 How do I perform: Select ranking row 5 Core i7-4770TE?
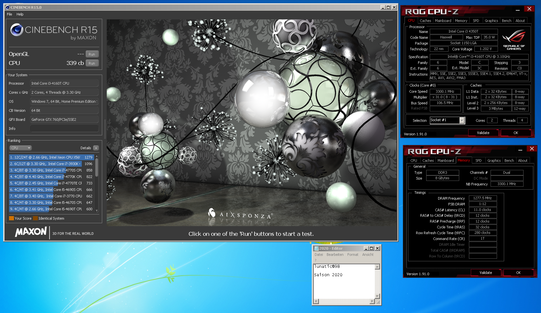click(51, 183)
